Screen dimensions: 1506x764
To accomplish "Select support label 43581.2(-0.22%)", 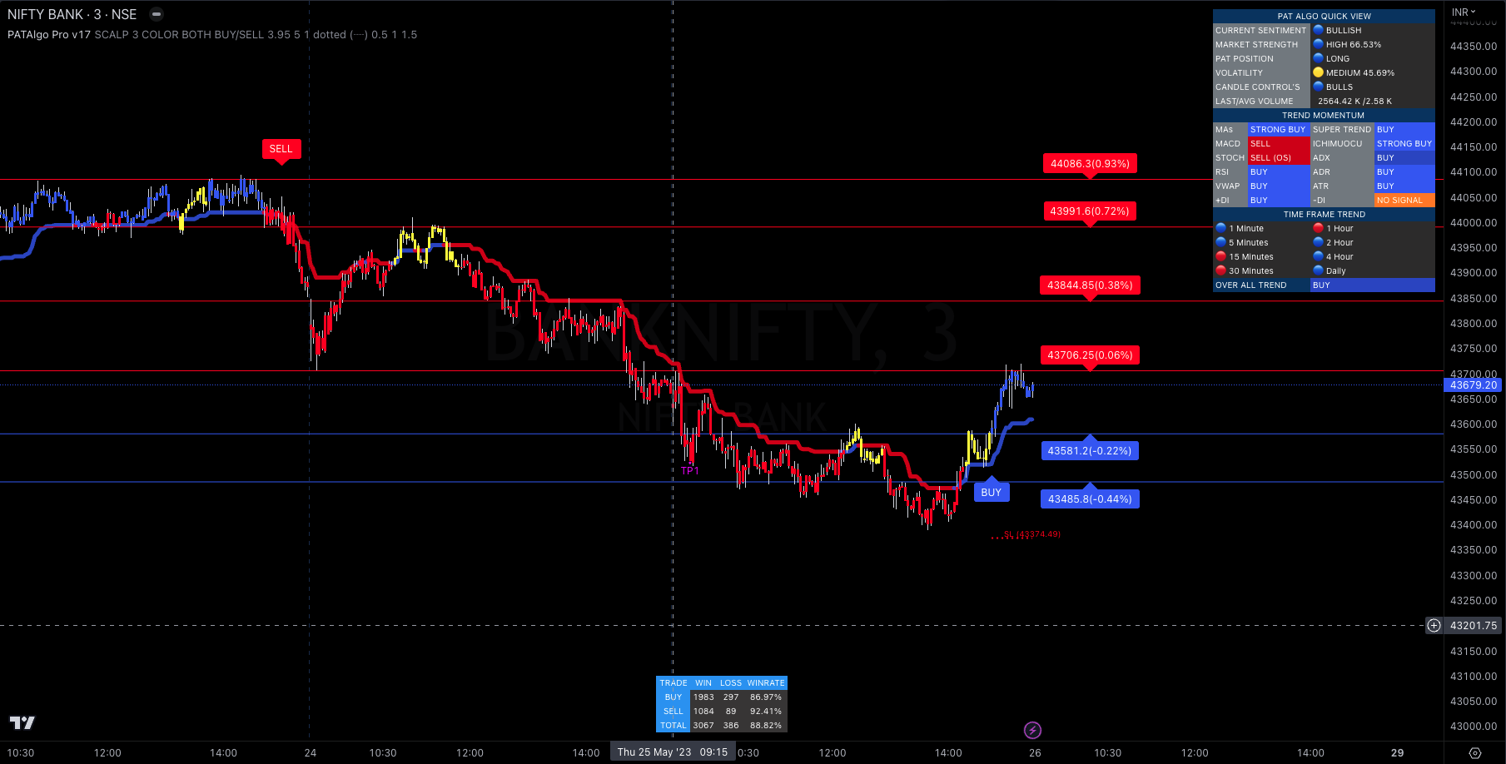I will pyautogui.click(x=1090, y=450).
